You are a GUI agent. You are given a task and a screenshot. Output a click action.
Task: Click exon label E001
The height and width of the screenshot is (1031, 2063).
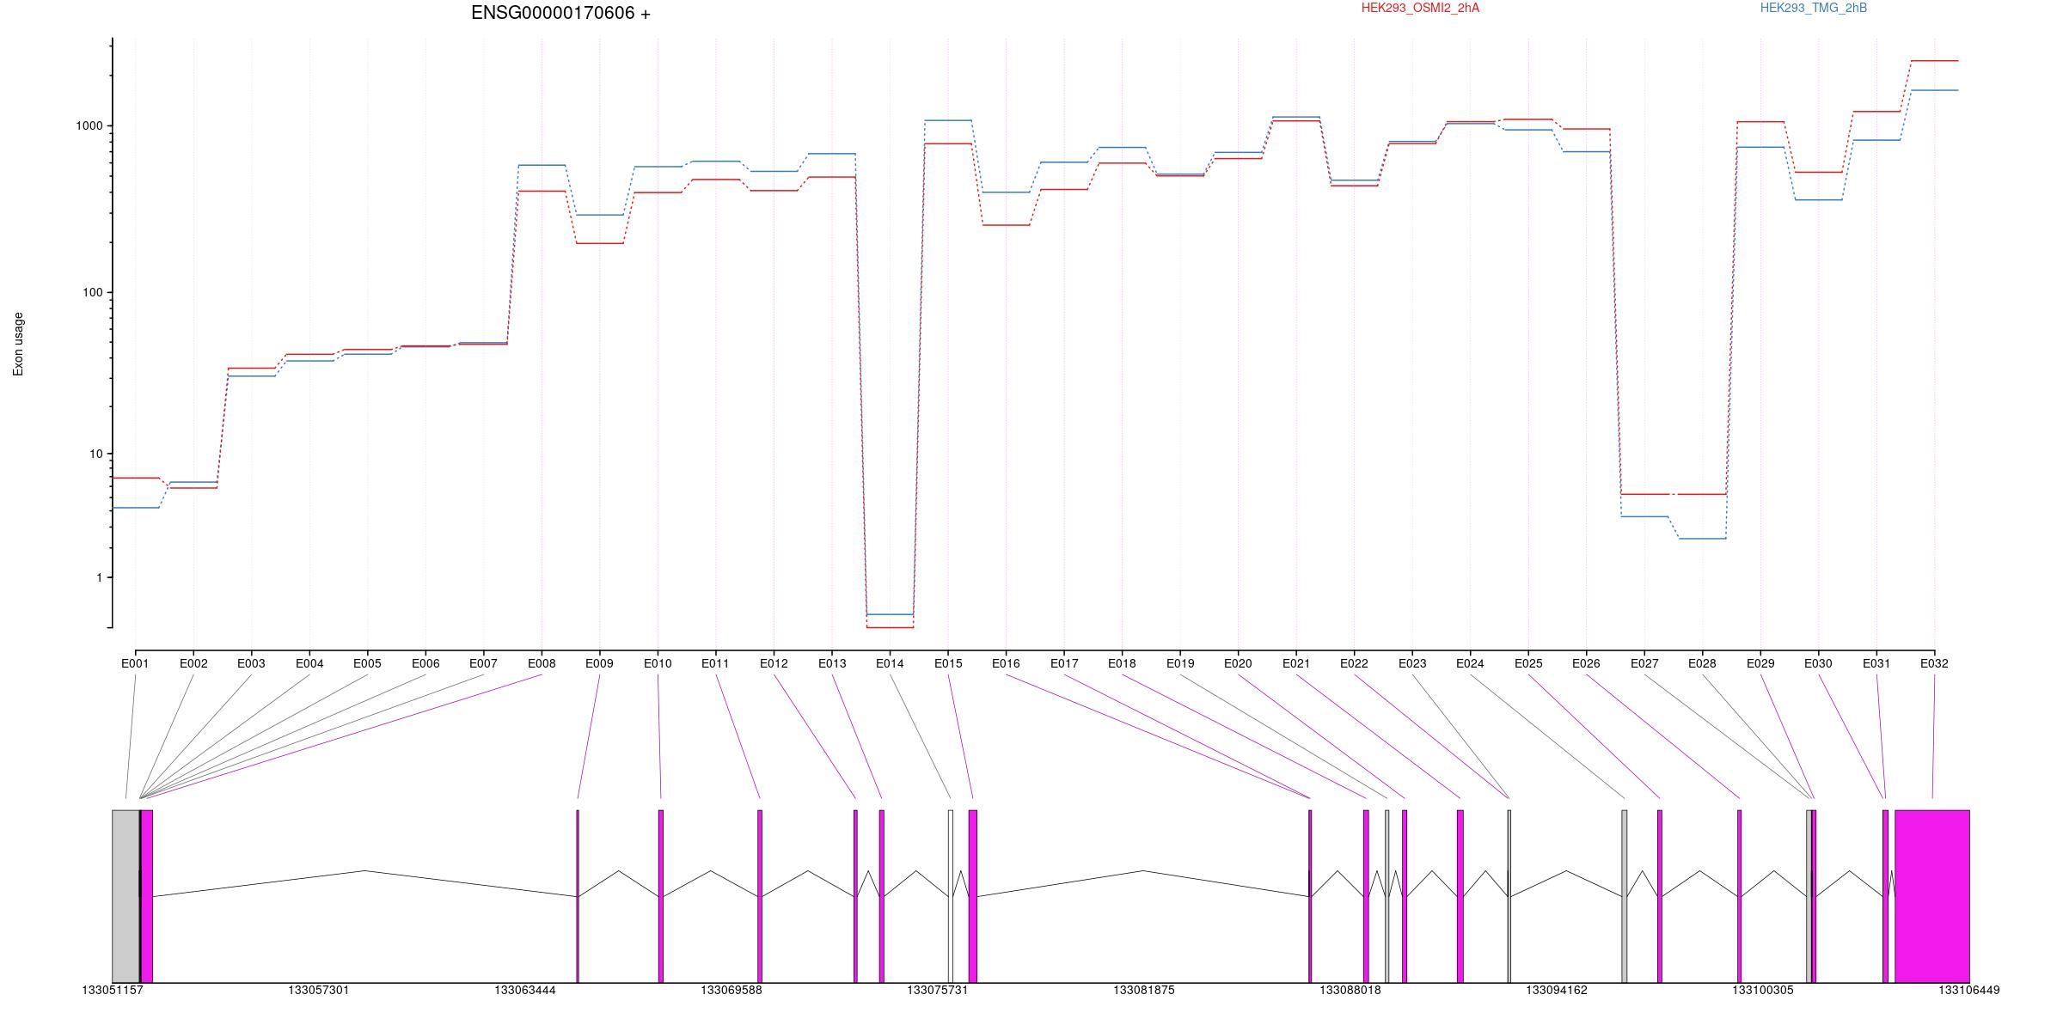point(135,663)
